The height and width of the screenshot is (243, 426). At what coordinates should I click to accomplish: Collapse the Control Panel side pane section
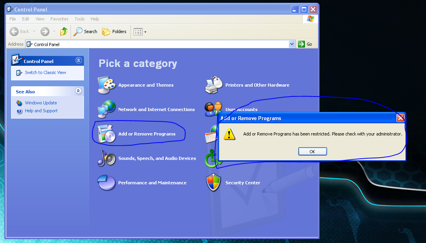click(x=78, y=61)
